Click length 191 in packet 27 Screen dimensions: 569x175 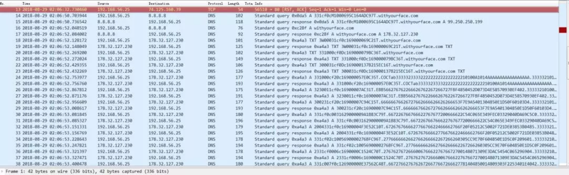[239, 96]
